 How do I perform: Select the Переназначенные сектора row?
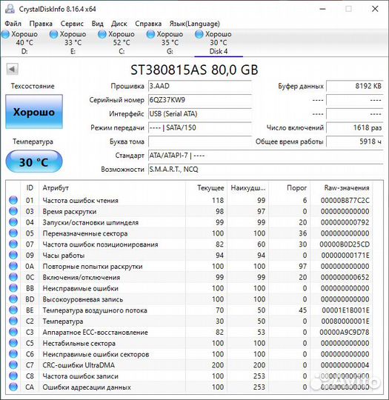(x=190, y=233)
